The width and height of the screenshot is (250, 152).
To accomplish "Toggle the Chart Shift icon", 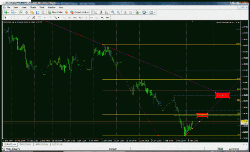I will [131, 12].
